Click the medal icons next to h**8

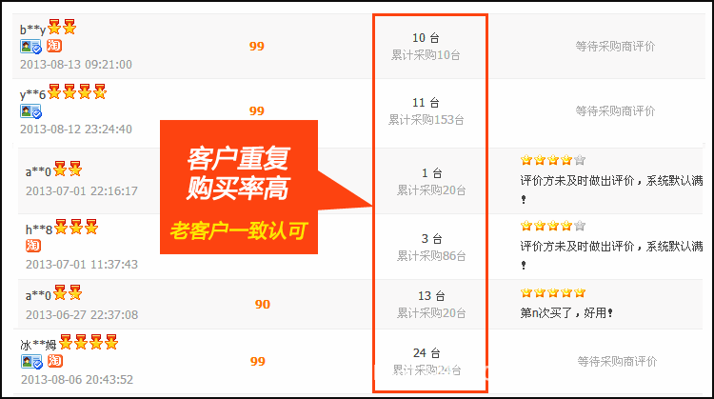click(x=76, y=227)
